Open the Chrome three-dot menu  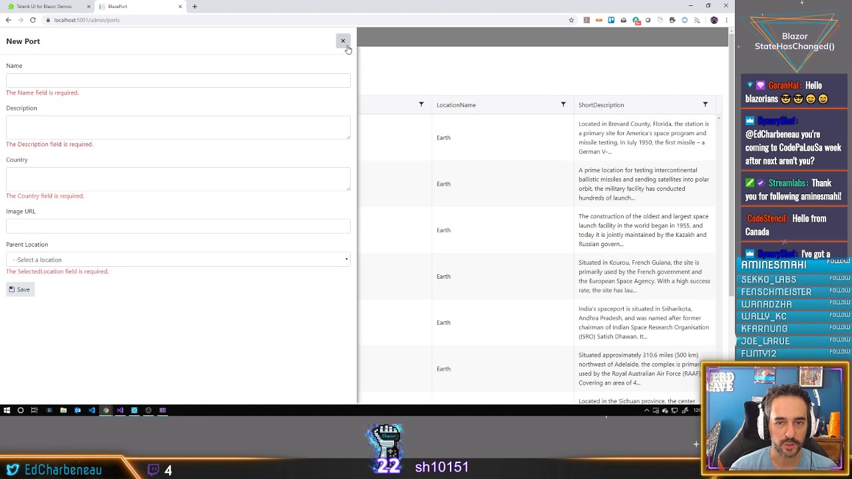(x=726, y=20)
